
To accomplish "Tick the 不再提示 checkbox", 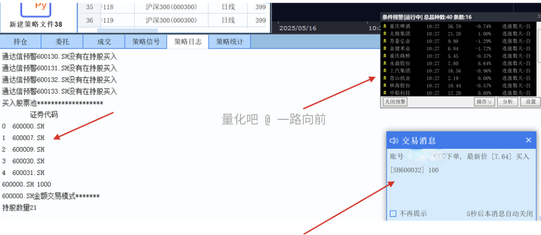I will [x=393, y=213].
